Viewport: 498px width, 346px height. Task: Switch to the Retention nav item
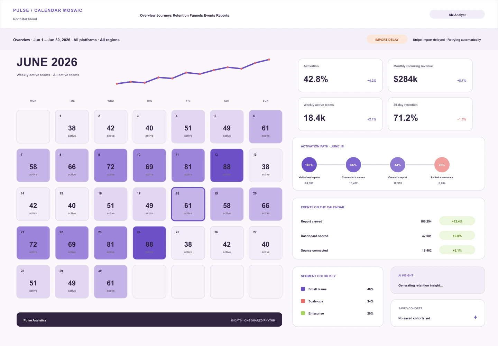pos(181,16)
